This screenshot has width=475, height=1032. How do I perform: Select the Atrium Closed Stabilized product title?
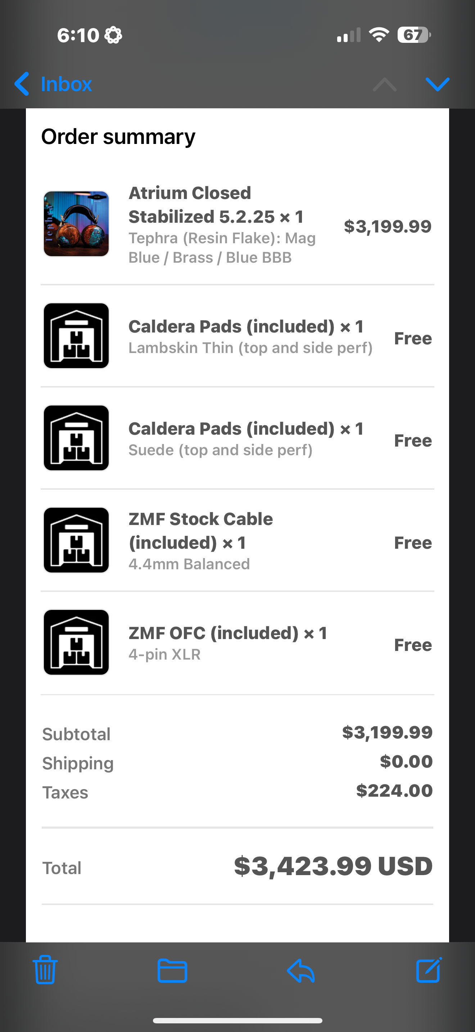(x=216, y=205)
